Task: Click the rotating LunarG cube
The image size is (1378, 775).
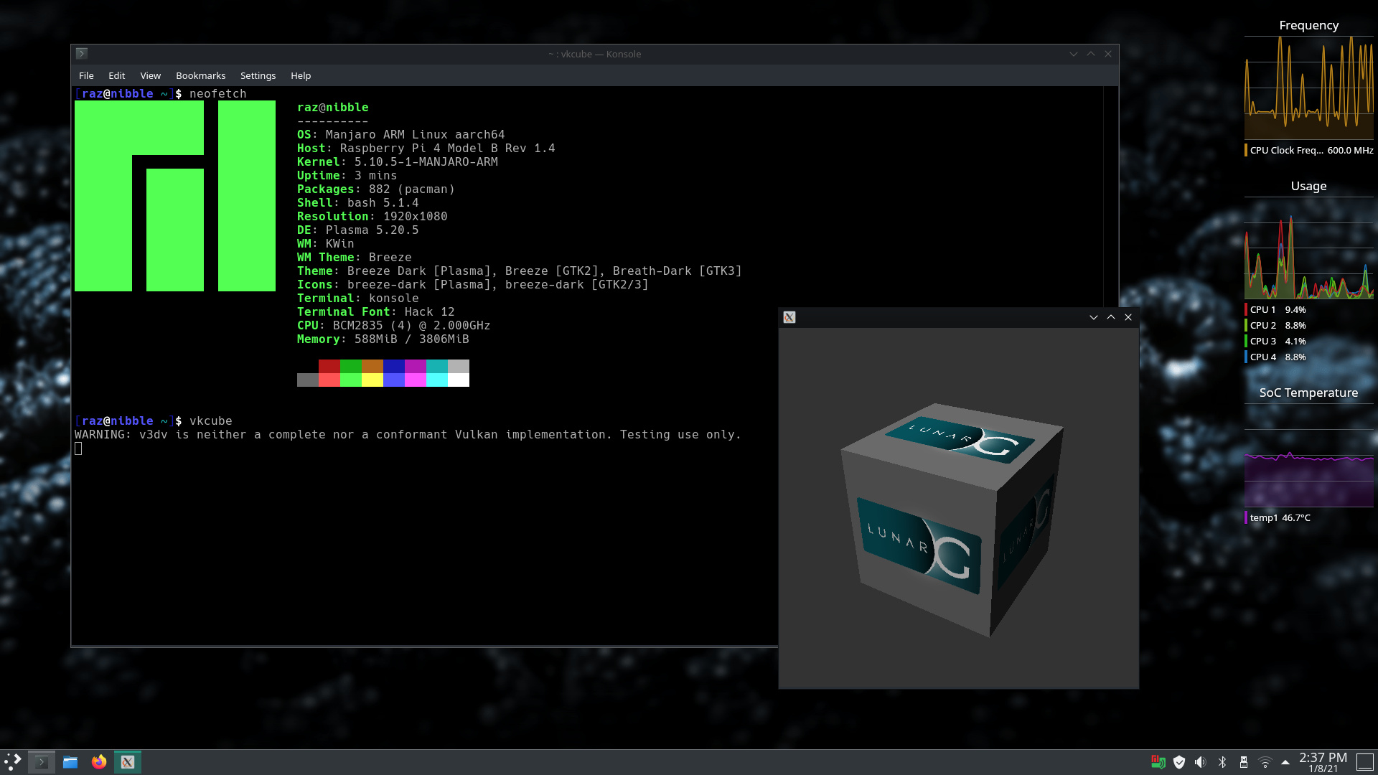Action: tap(951, 520)
